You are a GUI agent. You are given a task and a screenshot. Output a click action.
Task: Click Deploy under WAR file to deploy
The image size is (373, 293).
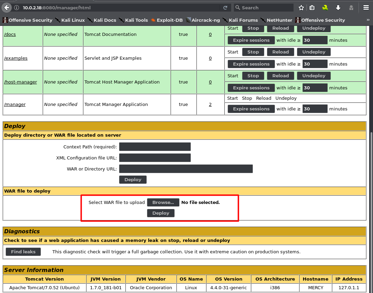click(x=161, y=213)
